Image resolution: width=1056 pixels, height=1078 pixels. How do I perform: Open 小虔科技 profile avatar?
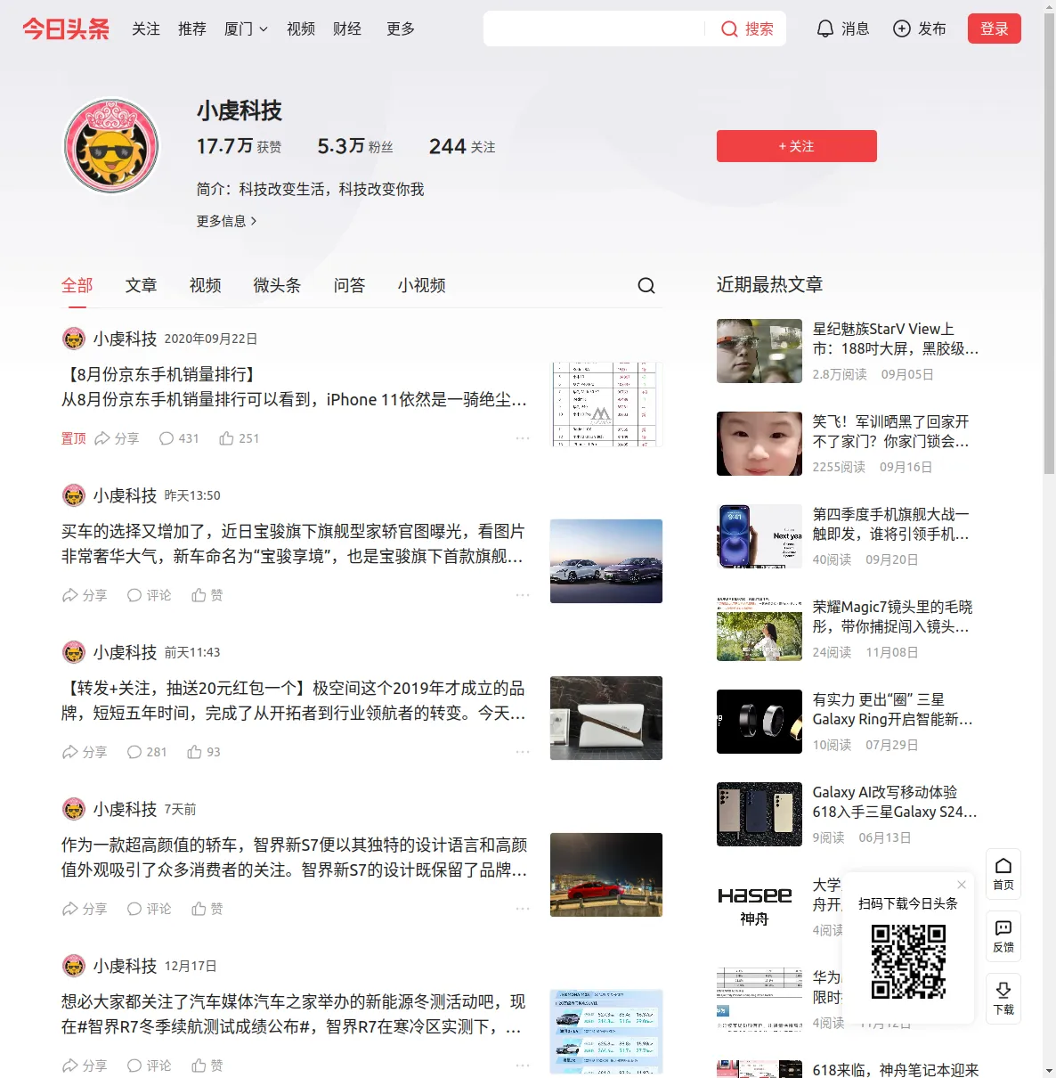111,146
